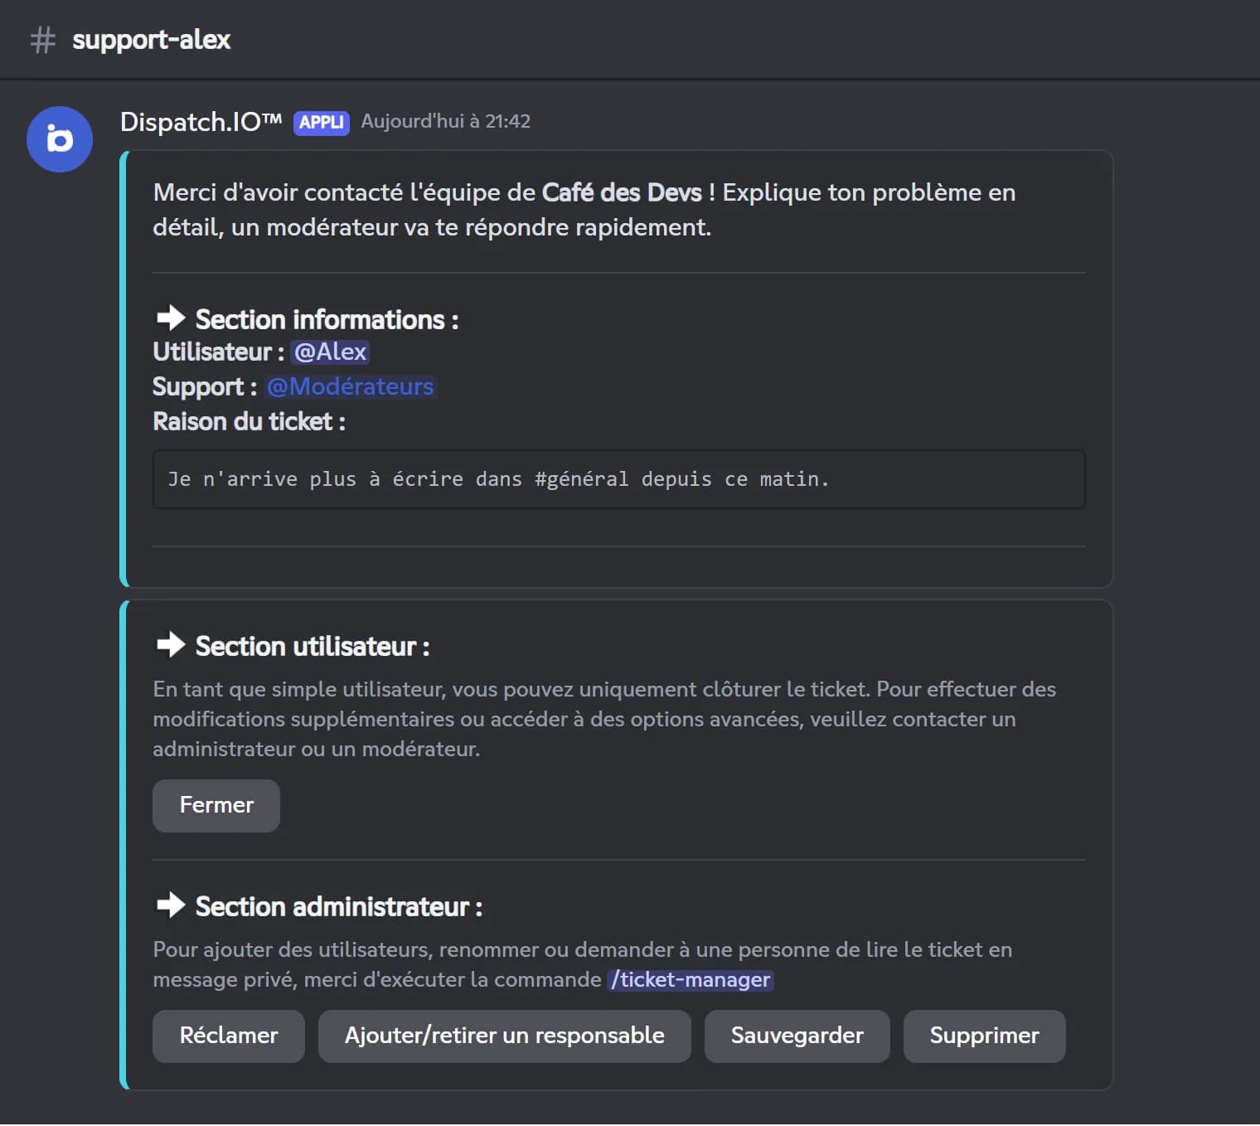Screen dimensions: 1260x1126
Task: Click the arrow icon beside Section administrateur
Action: 171,905
